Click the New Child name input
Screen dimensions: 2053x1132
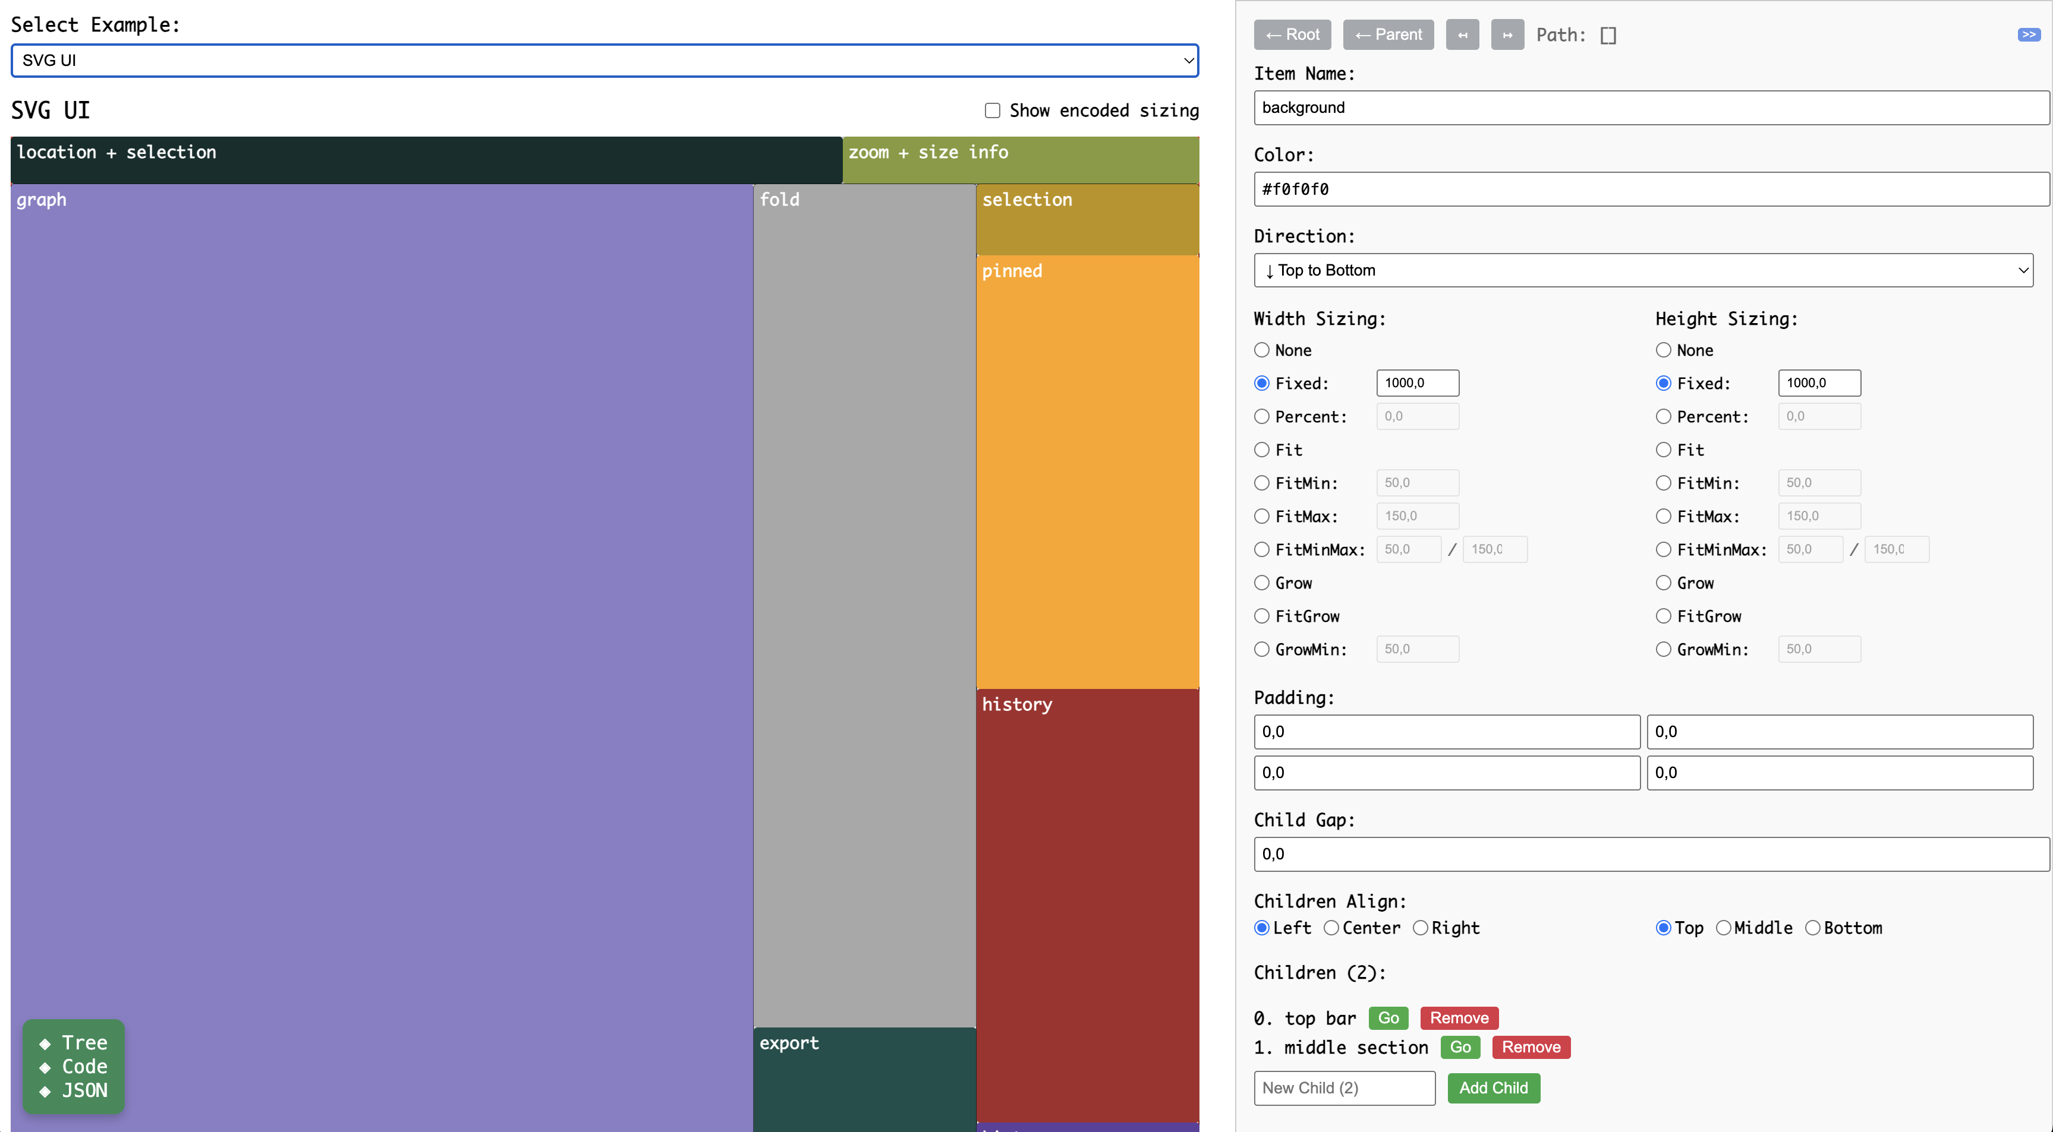[x=1344, y=1087]
